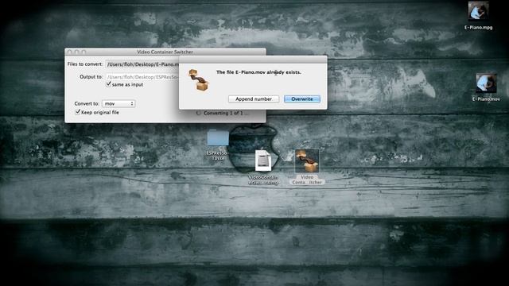Uncheck Keep original file

(78, 112)
